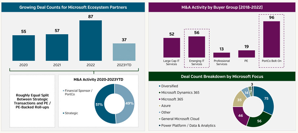The height and width of the screenshot is (133, 298).
Task: Select 'Professional Services' axis label
Action: 221,63
